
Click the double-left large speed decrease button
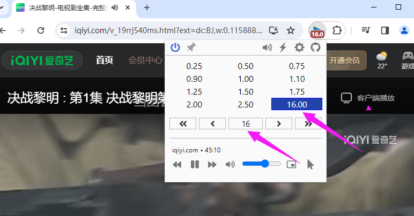click(183, 124)
